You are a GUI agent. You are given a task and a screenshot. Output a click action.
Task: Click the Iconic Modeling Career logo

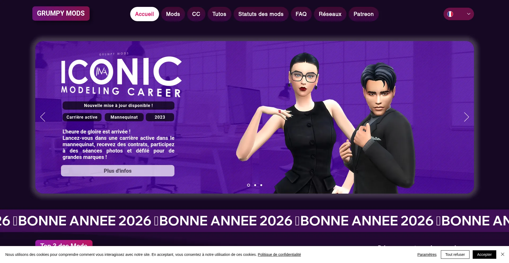tap(121, 75)
